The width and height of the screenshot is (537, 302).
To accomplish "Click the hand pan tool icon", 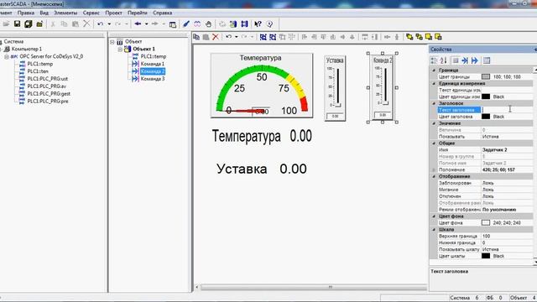I will [208, 24].
